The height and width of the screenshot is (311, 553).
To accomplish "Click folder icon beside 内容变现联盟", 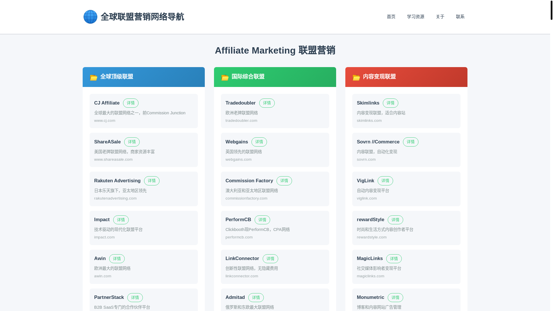I will point(356,77).
